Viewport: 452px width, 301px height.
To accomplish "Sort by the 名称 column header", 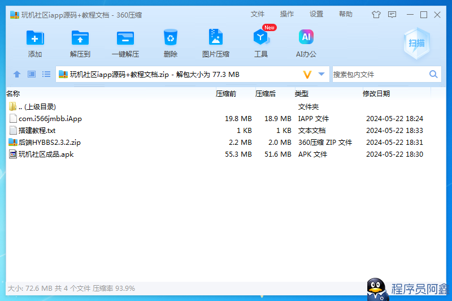I will (x=13, y=93).
